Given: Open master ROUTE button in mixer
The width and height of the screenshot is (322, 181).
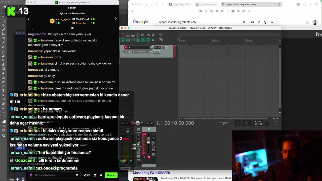Looking at the screenshot, I should click(x=139, y=144).
